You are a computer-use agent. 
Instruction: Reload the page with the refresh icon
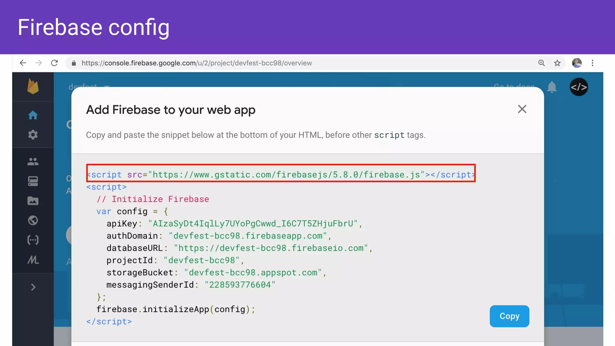click(x=54, y=63)
